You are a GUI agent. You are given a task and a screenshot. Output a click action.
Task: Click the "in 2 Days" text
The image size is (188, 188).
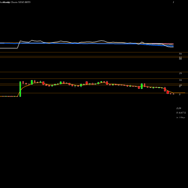(x=180, y=117)
